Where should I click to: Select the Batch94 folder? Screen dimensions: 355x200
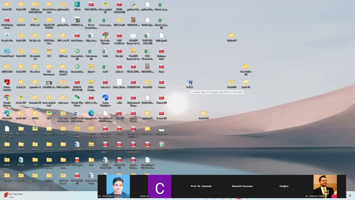pyautogui.click(x=21, y=146)
